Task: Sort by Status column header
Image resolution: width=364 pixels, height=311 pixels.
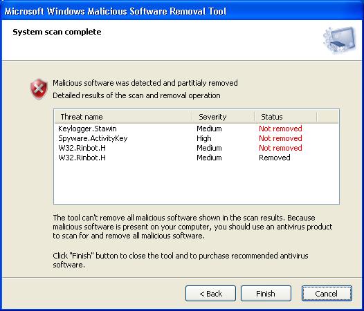Action: 286,117
